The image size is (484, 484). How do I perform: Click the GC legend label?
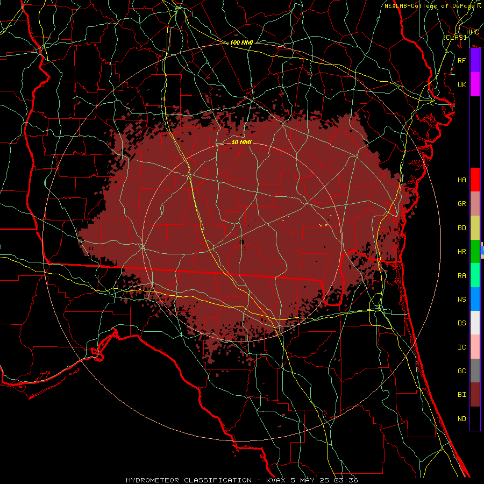click(x=461, y=371)
